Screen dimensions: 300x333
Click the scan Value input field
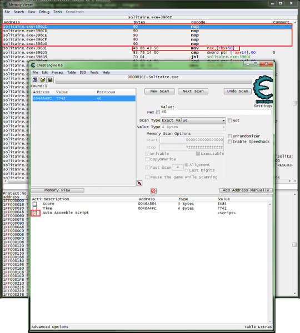click(216, 112)
